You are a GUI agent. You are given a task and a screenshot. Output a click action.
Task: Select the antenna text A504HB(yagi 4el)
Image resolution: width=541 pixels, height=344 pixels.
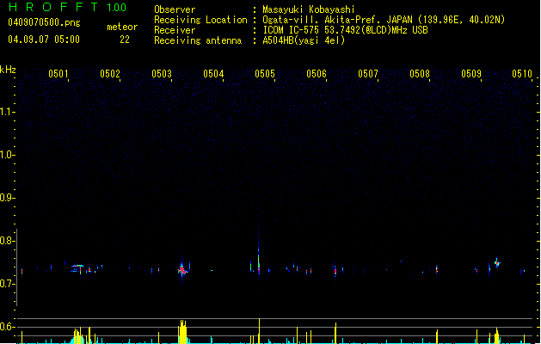pyautogui.click(x=304, y=40)
